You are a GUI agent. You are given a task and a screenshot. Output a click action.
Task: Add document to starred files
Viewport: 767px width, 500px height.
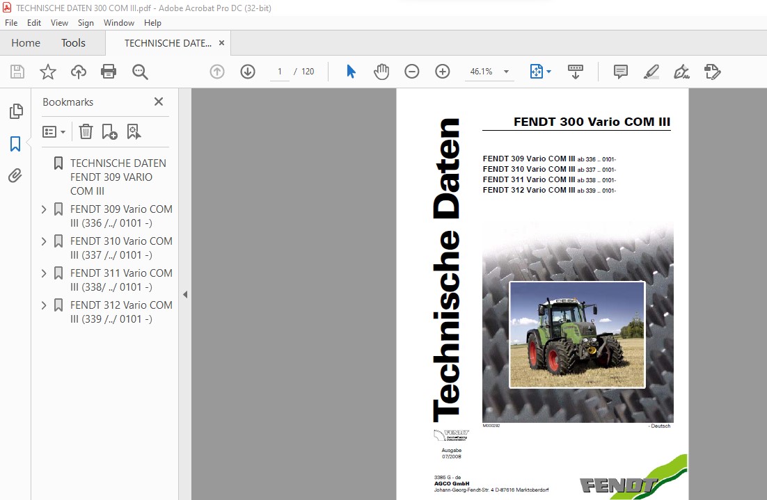click(48, 72)
